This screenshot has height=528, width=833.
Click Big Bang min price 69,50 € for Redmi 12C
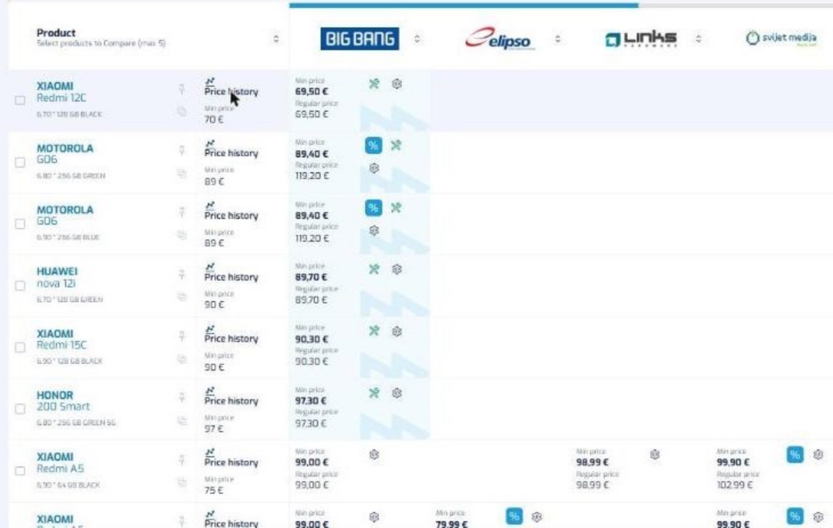coord(312,91)
